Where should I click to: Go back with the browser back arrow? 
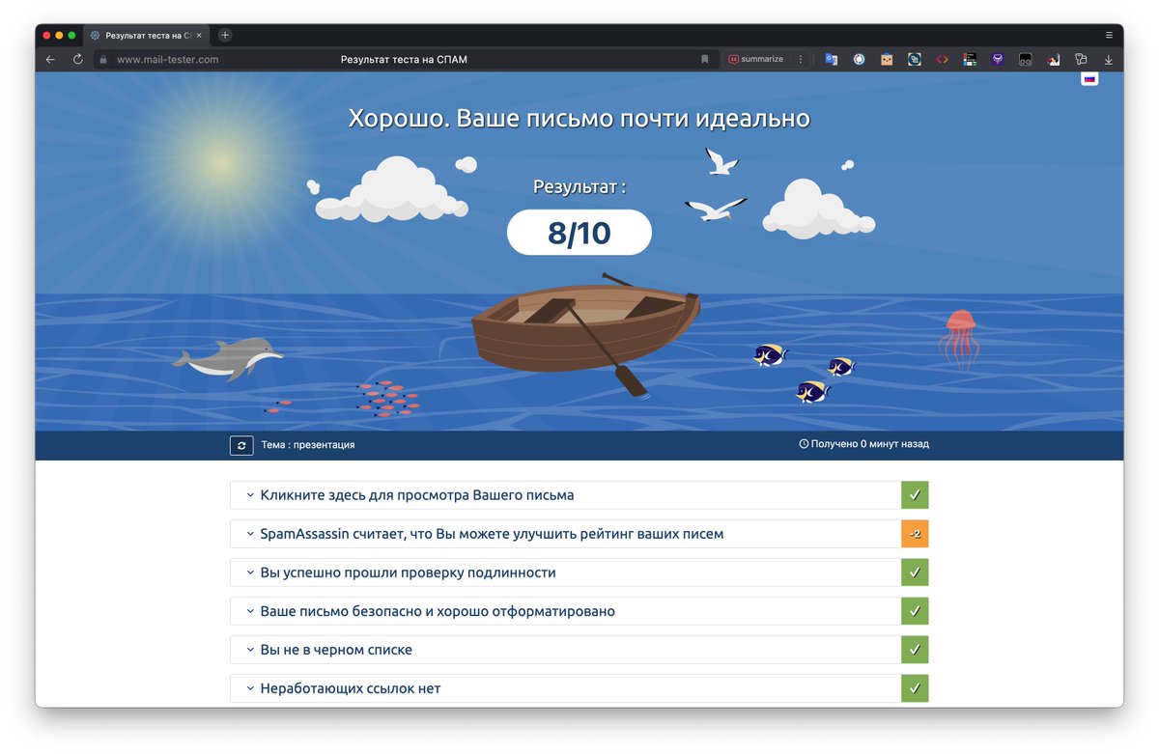coord(51,59)
